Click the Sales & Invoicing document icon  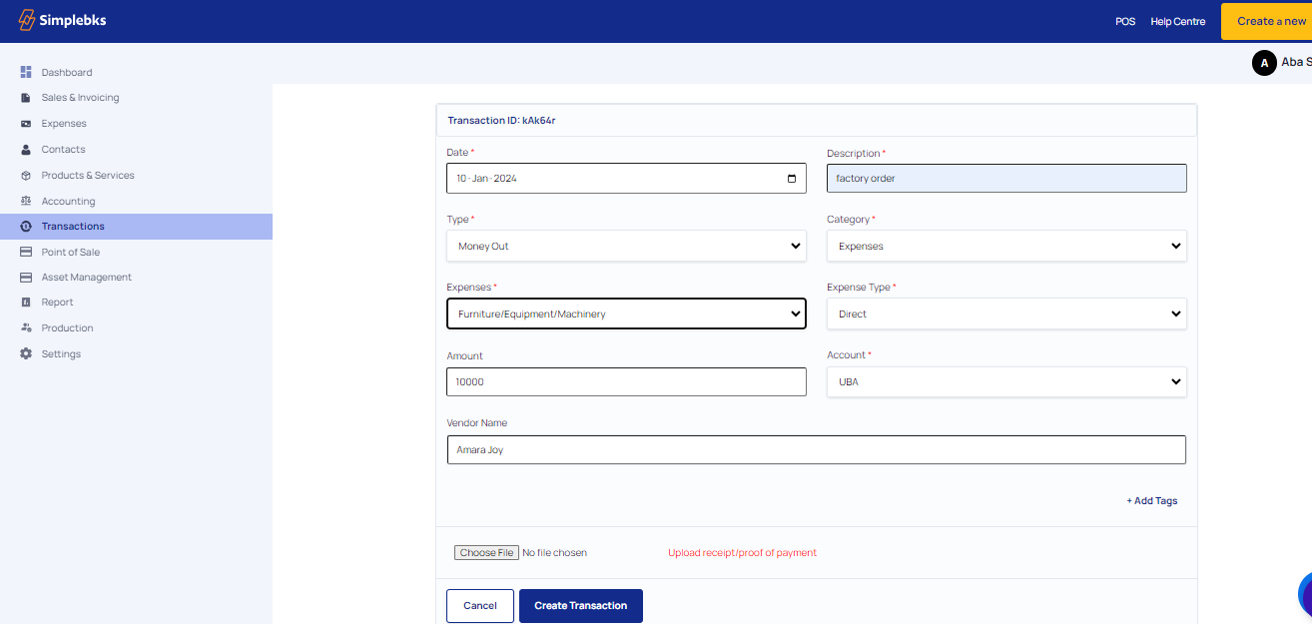tap(26, 98)
